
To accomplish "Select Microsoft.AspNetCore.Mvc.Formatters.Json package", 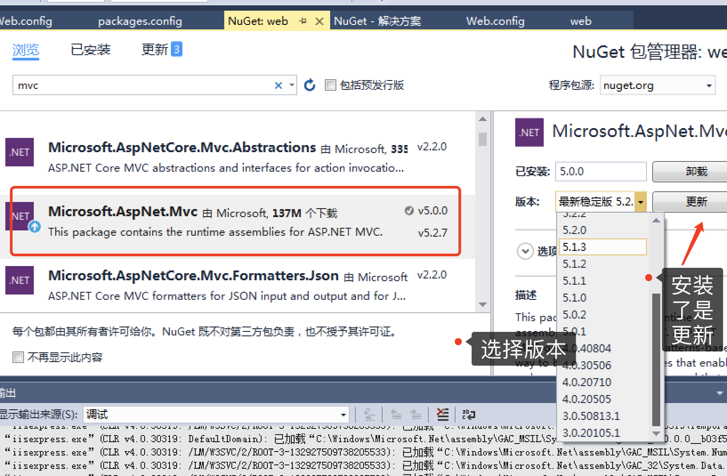I will coord(238,285).
